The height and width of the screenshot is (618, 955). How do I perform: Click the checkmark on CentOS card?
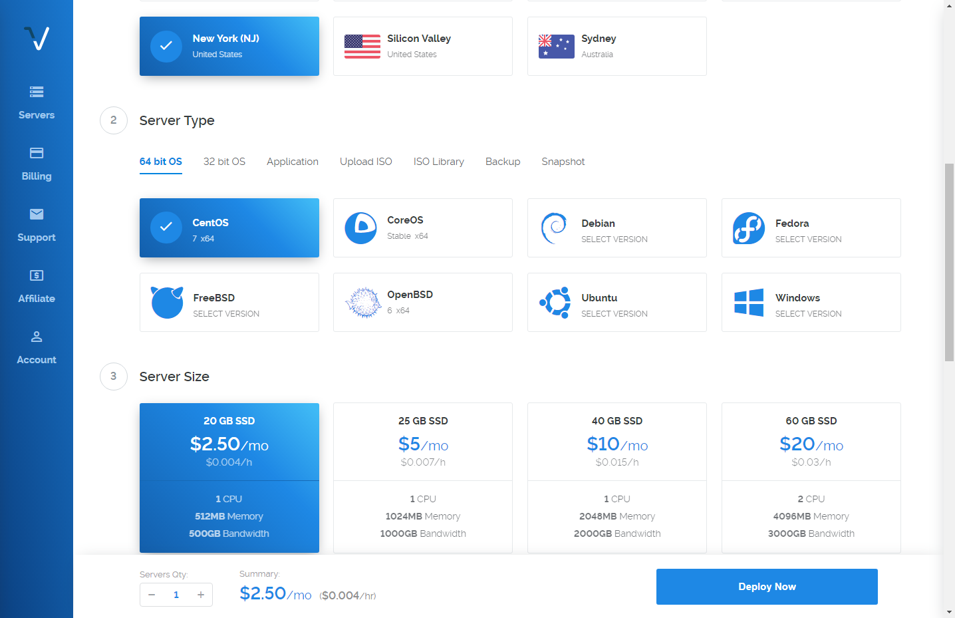click(166, 227)
